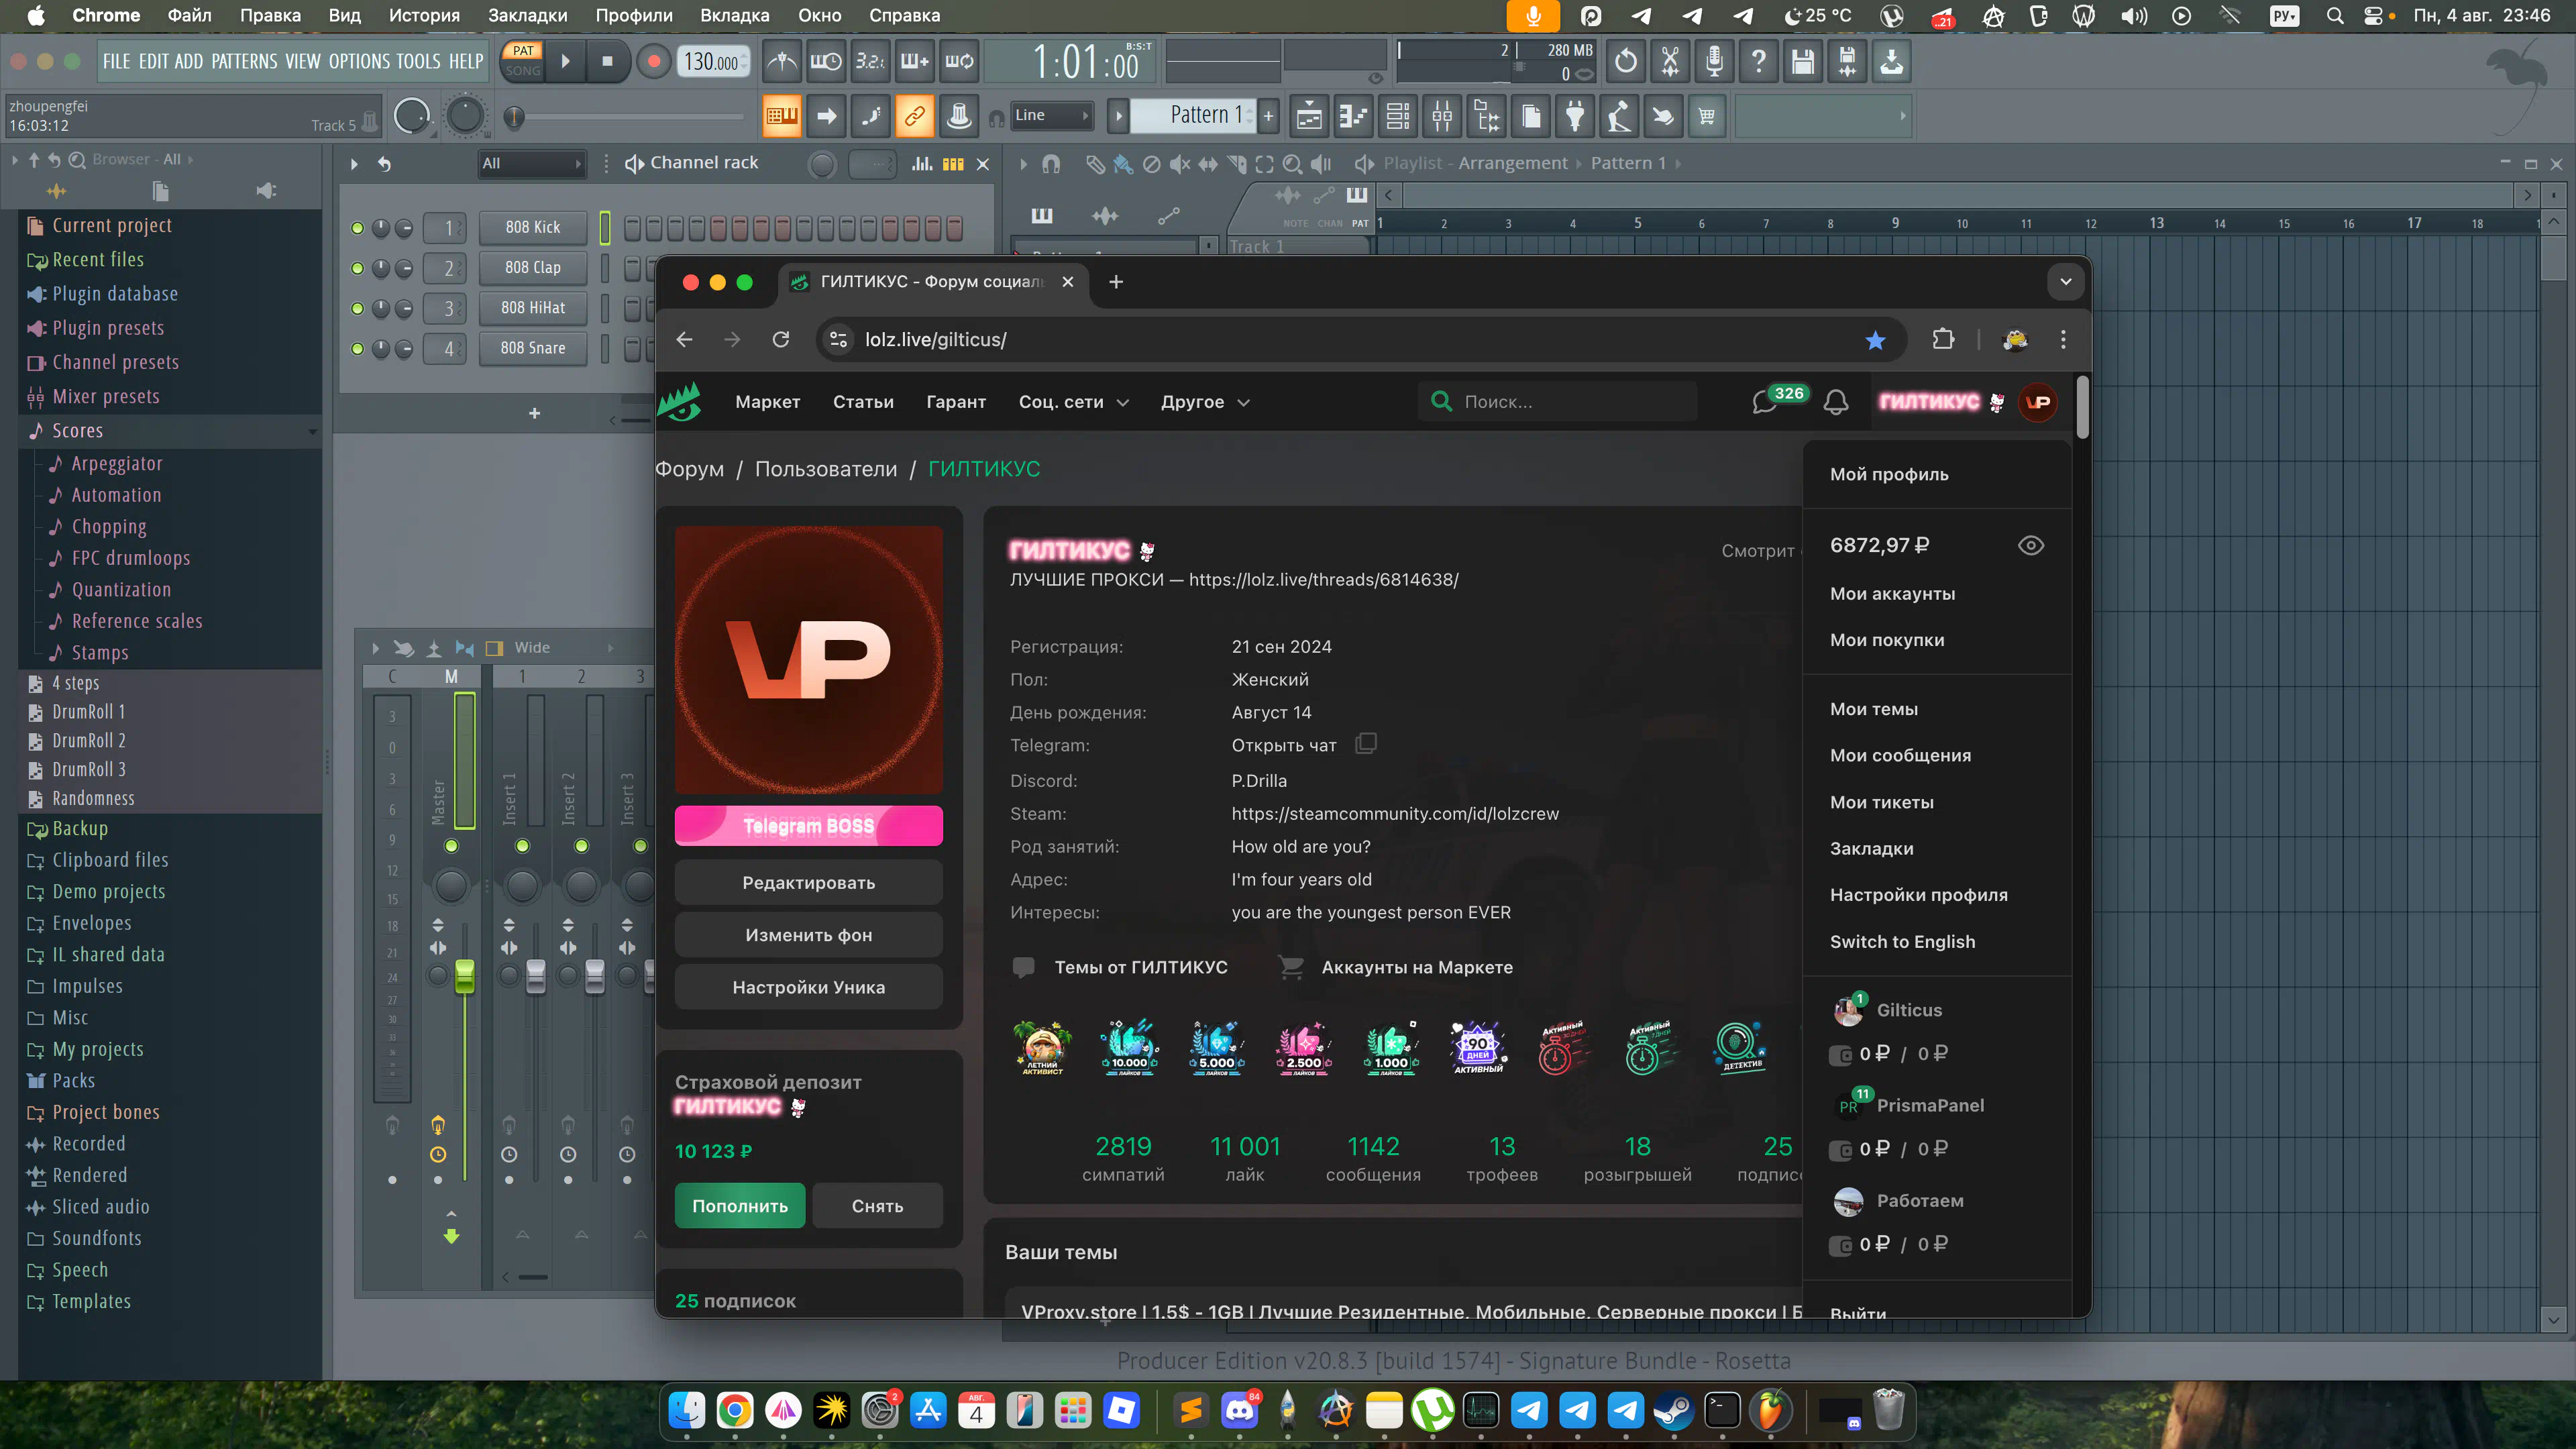Bookmark star in Chrome address bar
The width and height of the screenshot is (2576, 1449).
1875,340
